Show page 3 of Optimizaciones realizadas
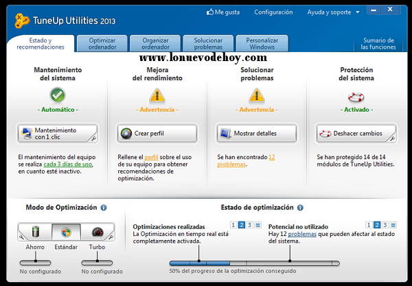 point(250,225)
